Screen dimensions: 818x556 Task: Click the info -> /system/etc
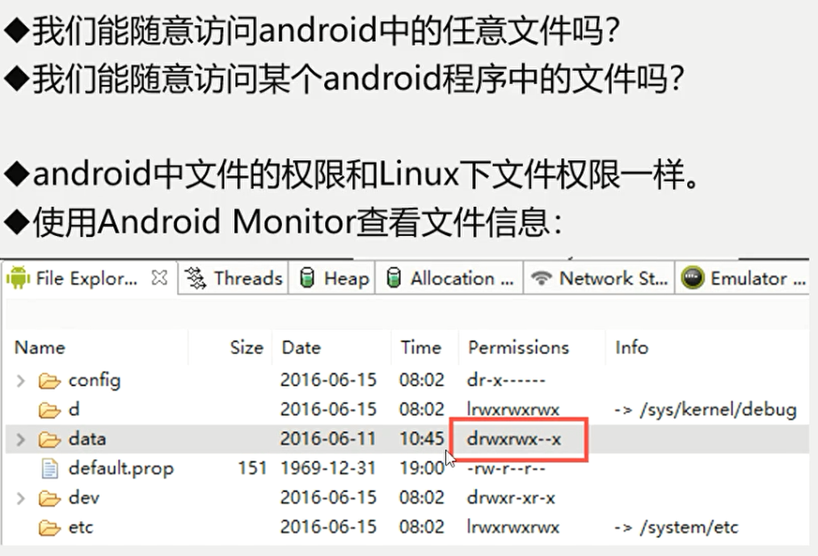[x=676, y=528]
